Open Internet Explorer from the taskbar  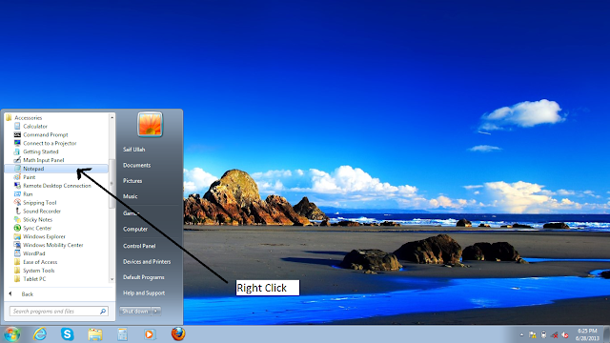tap(40, 334)
